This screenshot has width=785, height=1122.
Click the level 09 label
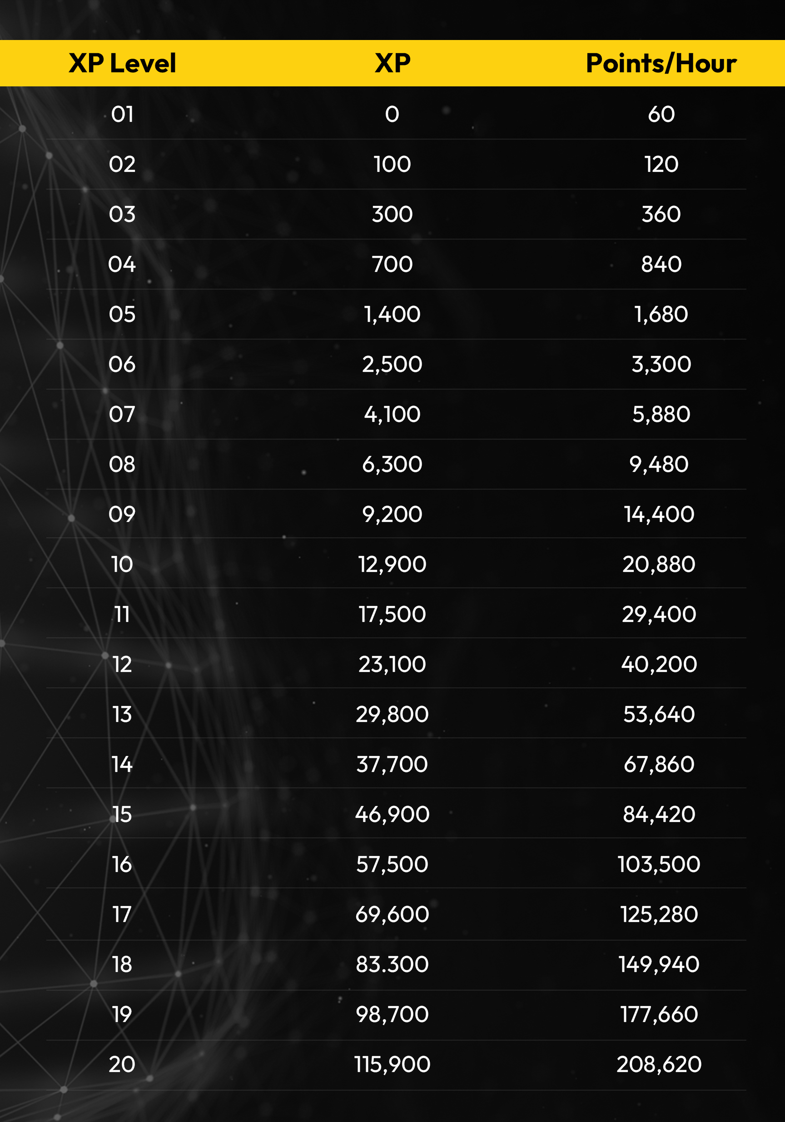(122, 514)
